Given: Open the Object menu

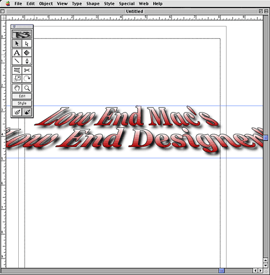Looking at the screenshot, I should click(46, 4).
